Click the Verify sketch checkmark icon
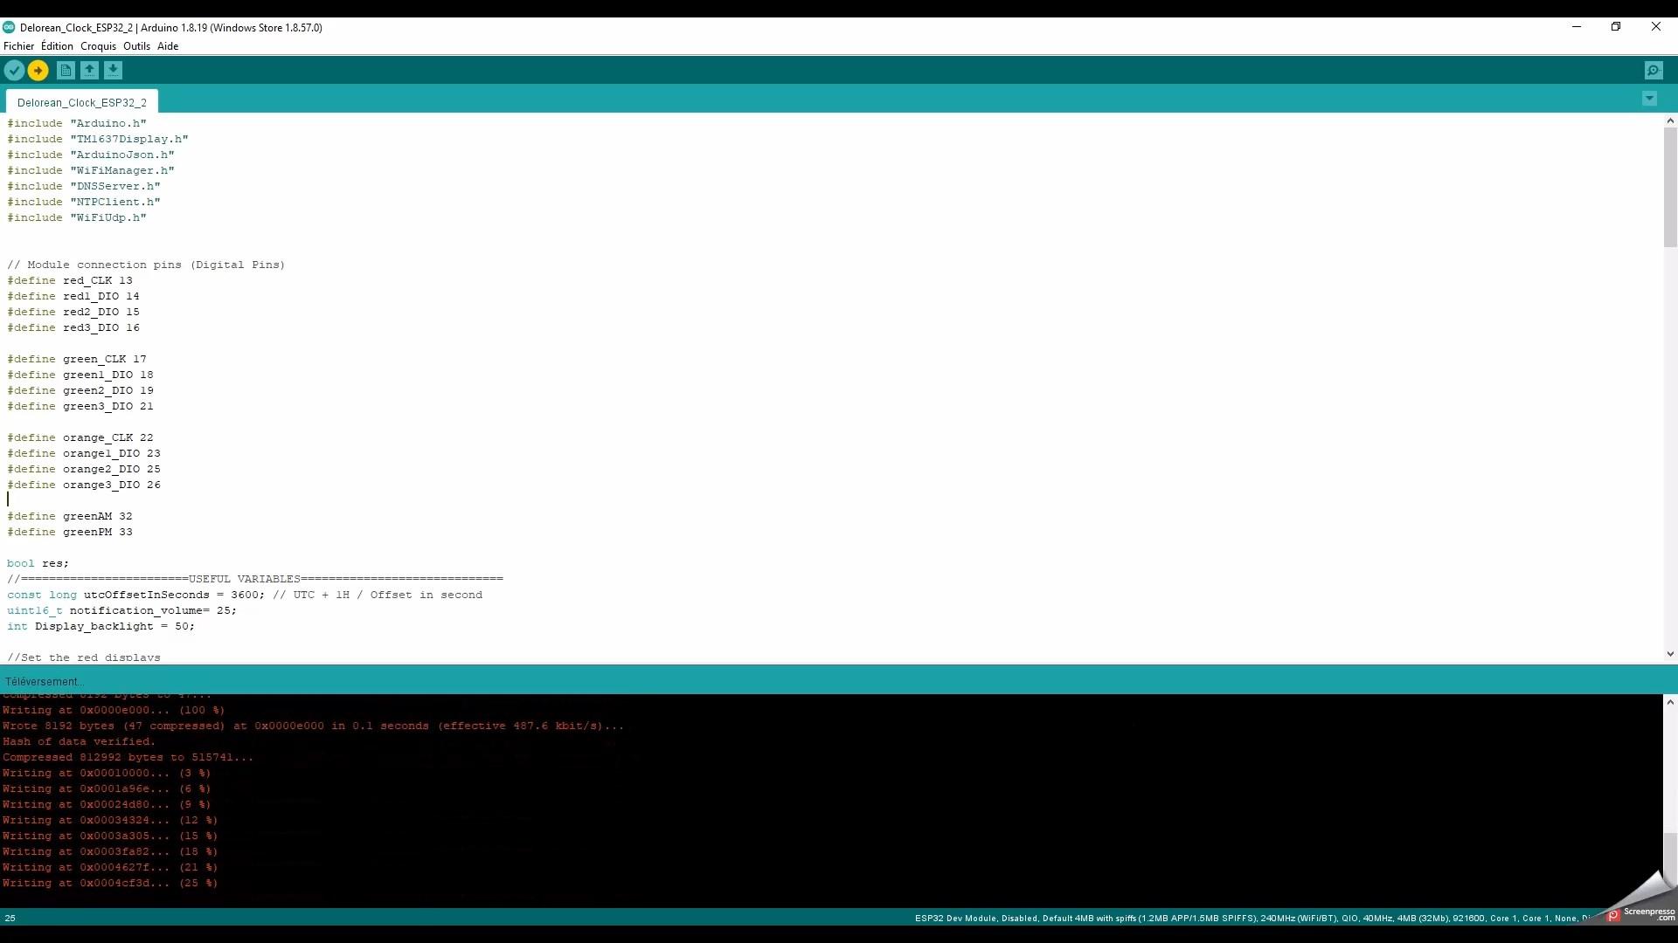This screenshot has width=1678, height=943. (x=14, y=70)
